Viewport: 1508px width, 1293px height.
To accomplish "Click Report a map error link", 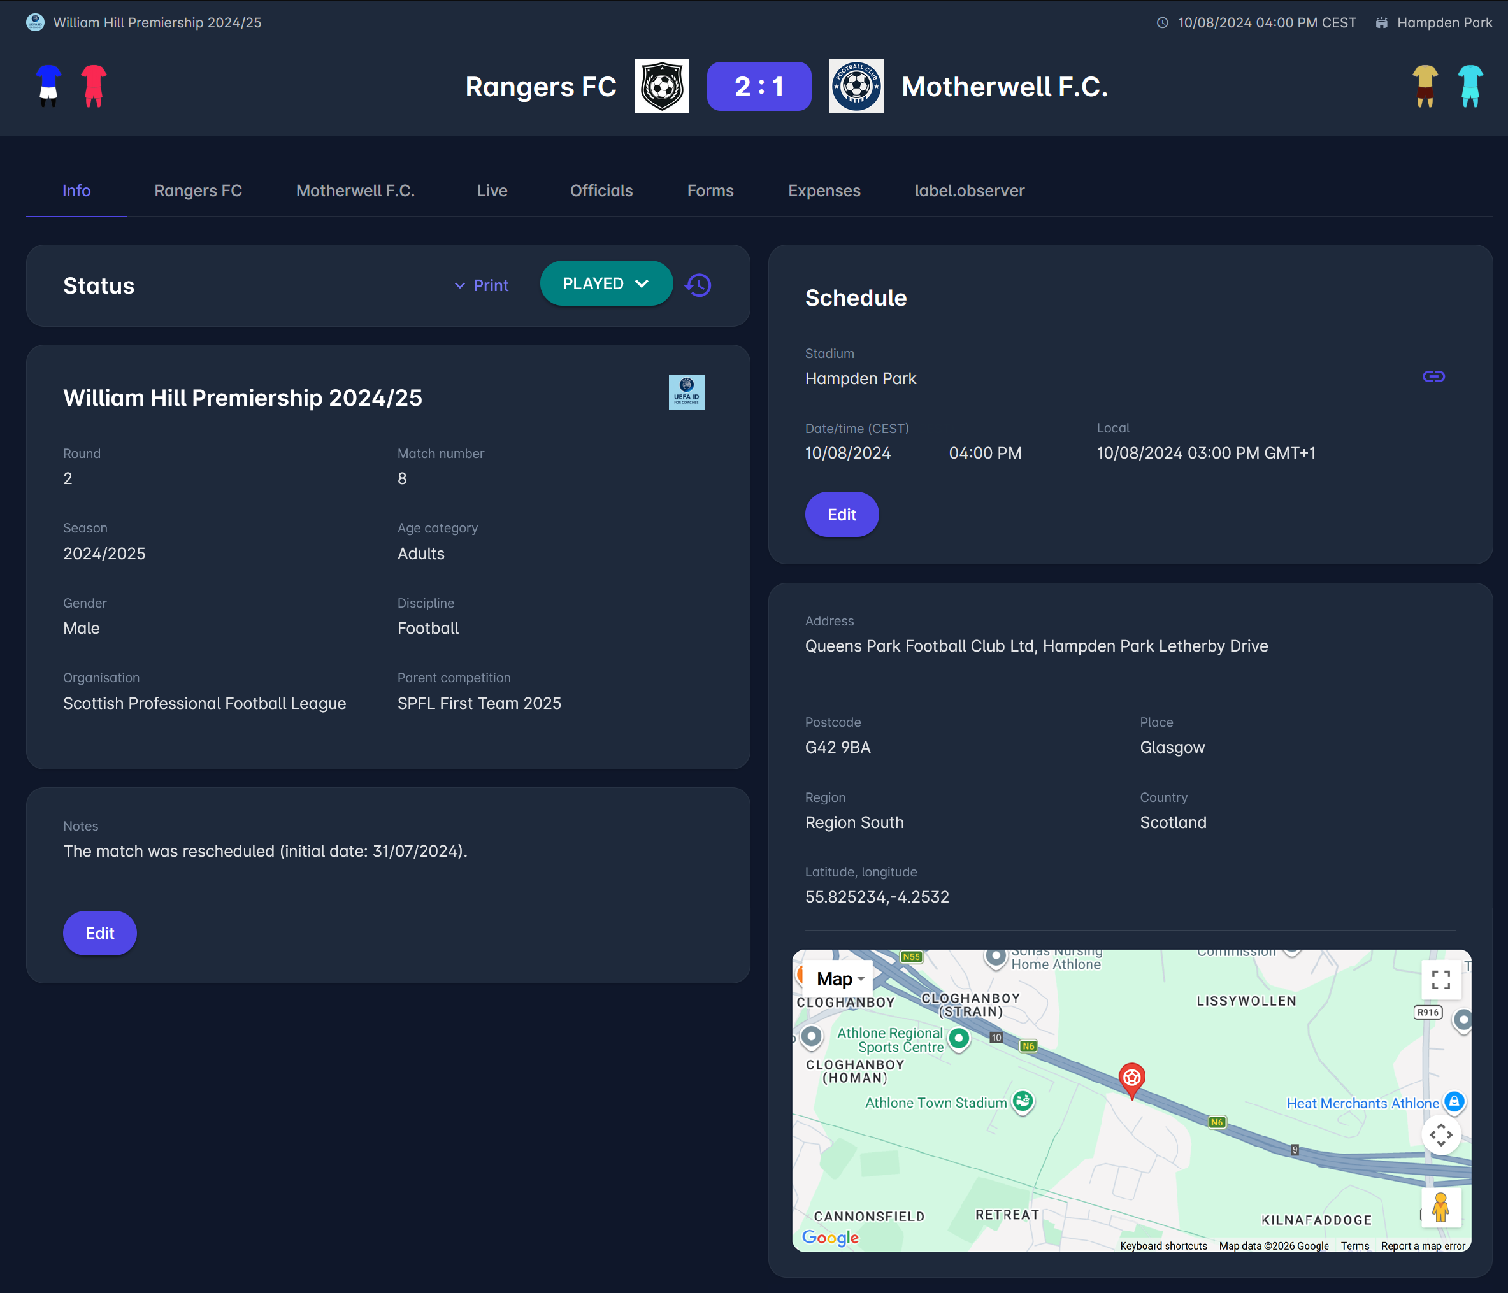I will click(1423, 1246).
